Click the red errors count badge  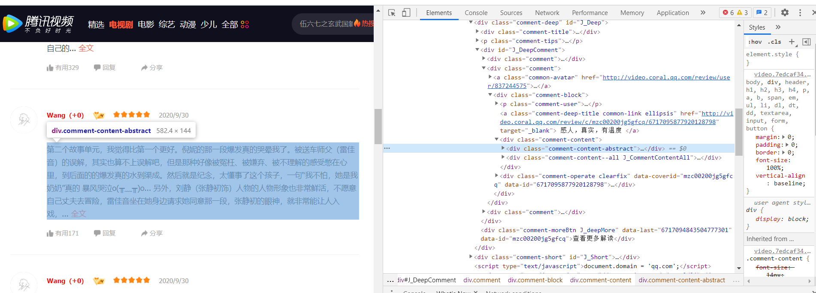point(728,13)
